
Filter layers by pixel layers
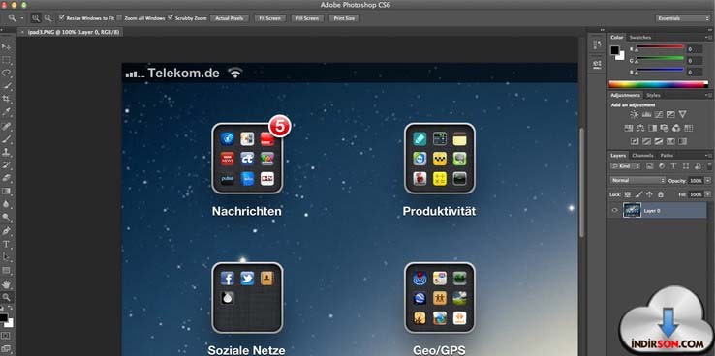(650, 166)
